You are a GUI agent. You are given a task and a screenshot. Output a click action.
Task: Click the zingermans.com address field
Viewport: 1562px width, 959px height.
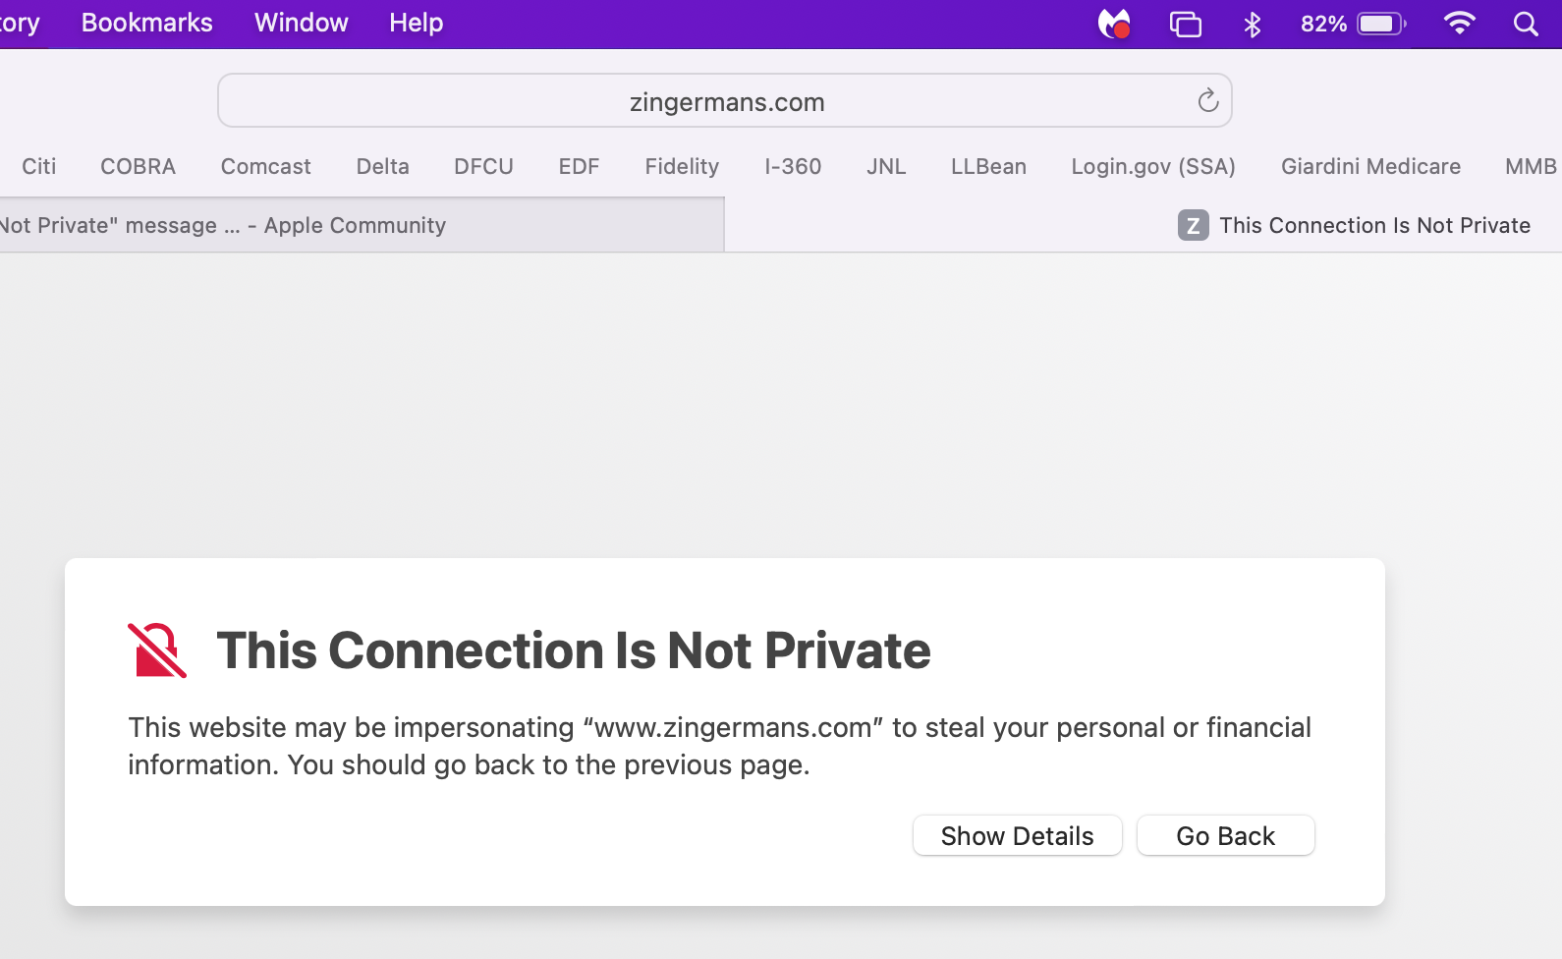[x=725, y=101]
